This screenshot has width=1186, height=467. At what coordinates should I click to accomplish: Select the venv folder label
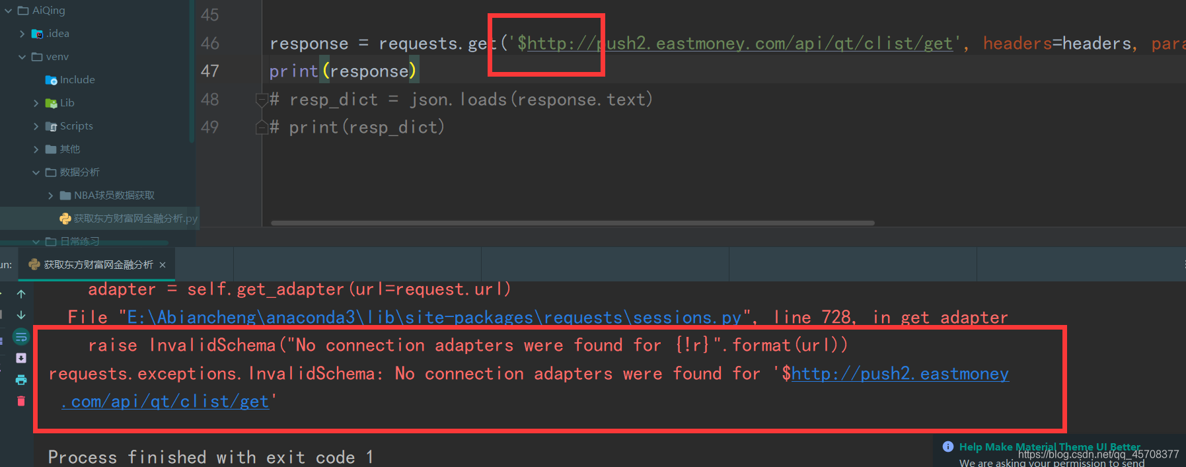(x=57, y=57)
